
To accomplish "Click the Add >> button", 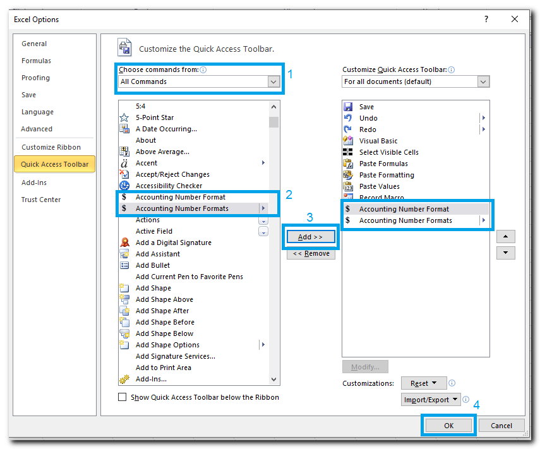I will point(311,237).
